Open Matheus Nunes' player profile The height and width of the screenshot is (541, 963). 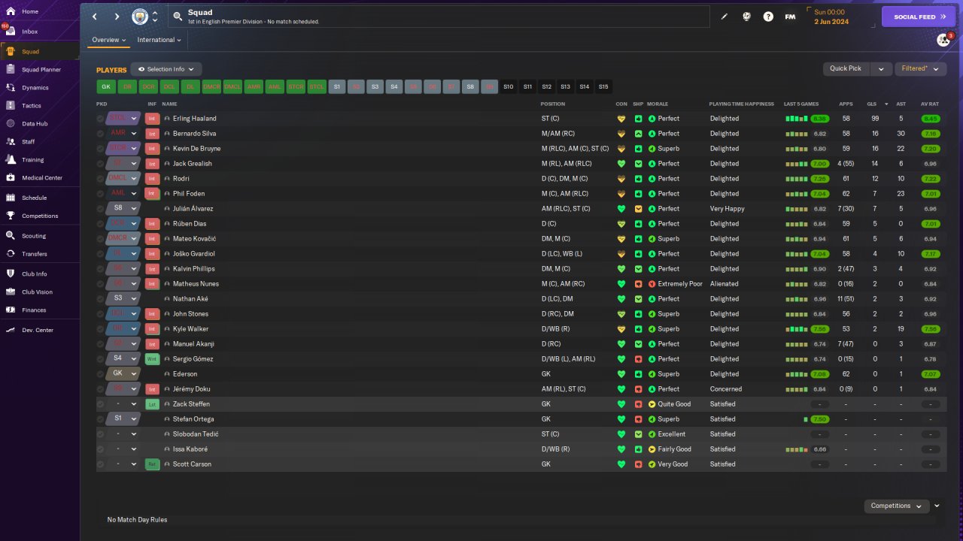tap(197, 284)
